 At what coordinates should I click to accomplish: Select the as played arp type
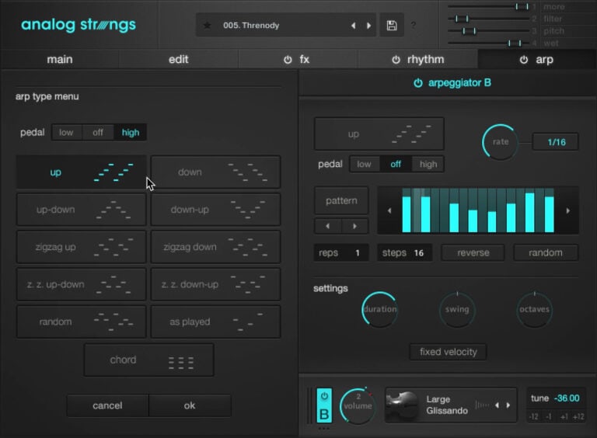click(x=215, y=322)
